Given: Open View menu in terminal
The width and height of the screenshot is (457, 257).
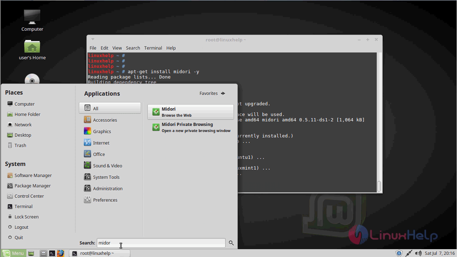Looking at the screenshot, I should pos(117,48).
